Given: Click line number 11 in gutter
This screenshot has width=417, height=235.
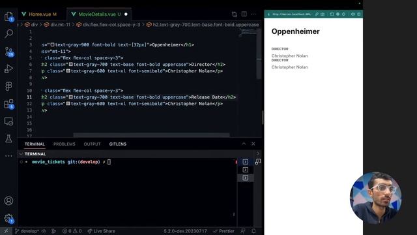Looking at the screenshot, I should (29, 97).
